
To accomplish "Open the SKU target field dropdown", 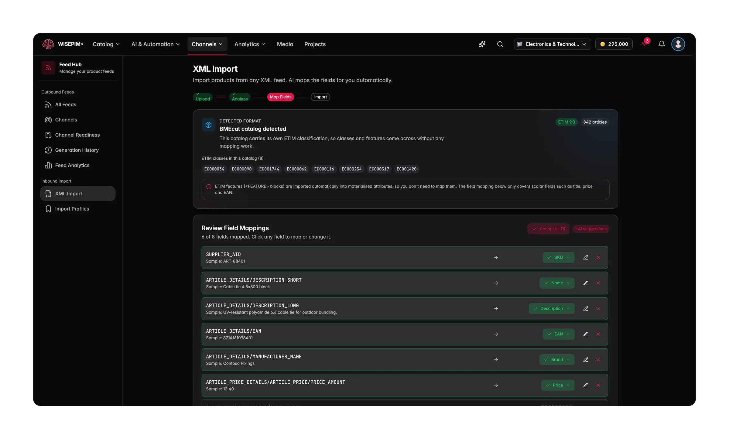I will tap(558, 258).
